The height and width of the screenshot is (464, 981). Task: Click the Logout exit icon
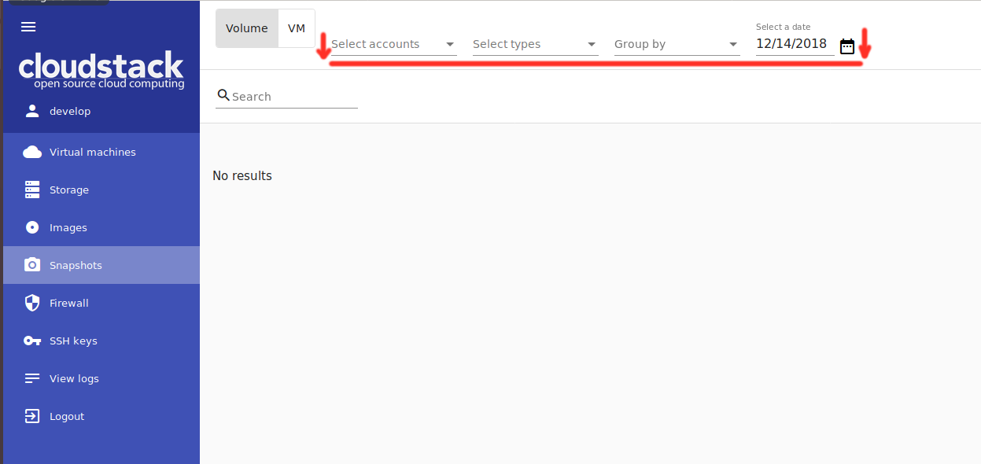pyautogui.click(x=32, y=416)
